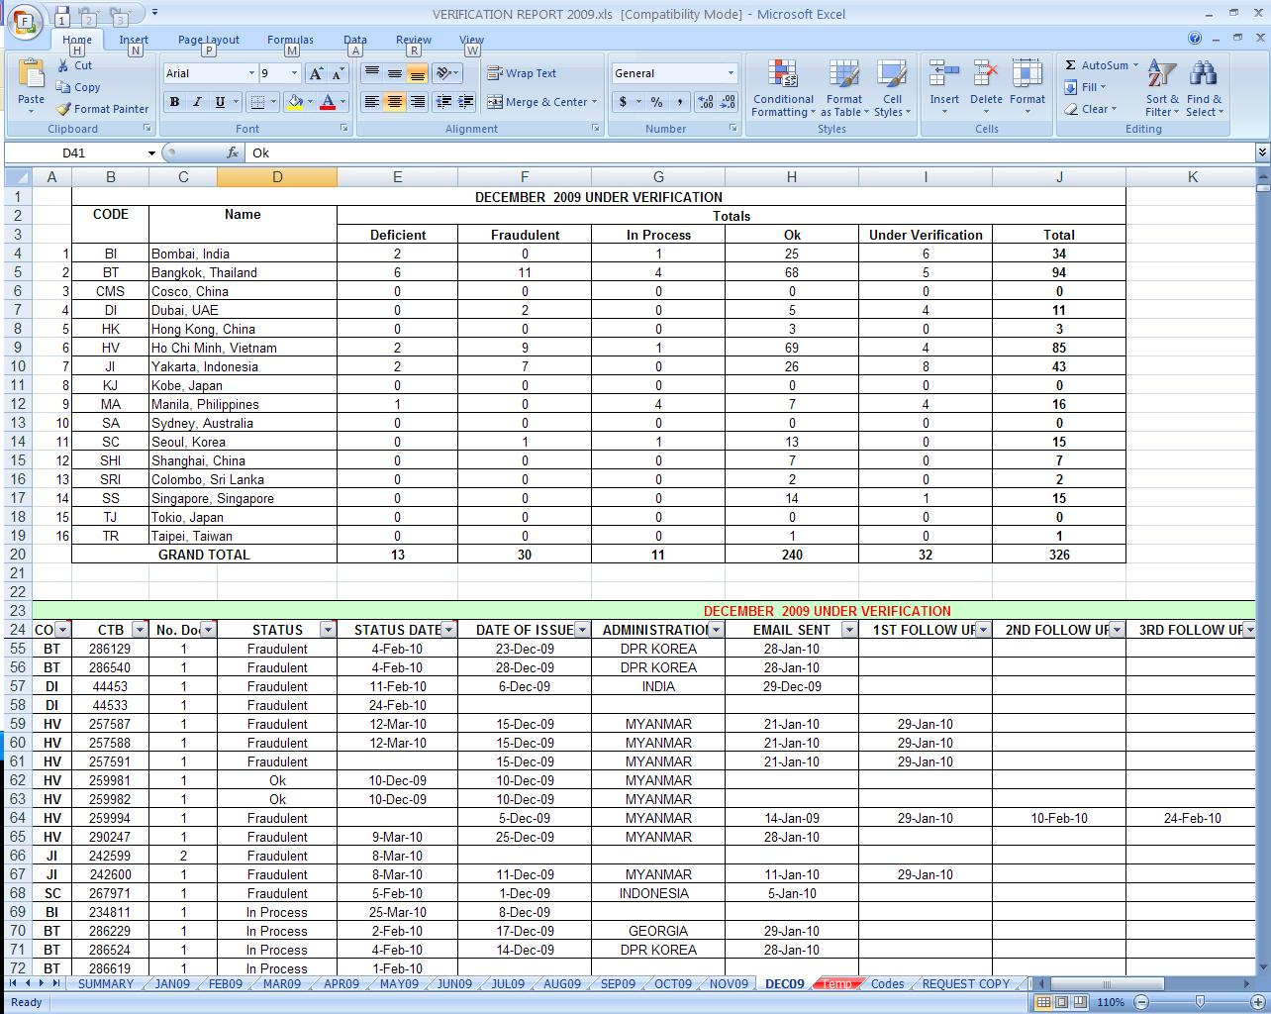Open Find & Select binoculars icon

(1204, 75)
